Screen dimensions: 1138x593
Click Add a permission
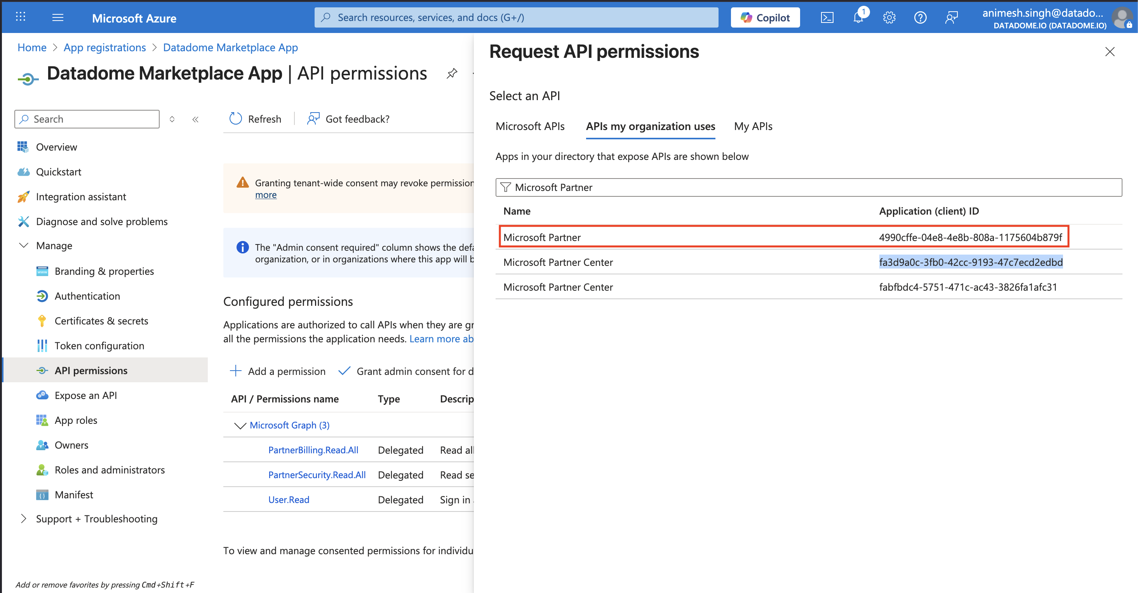point(278,371)
